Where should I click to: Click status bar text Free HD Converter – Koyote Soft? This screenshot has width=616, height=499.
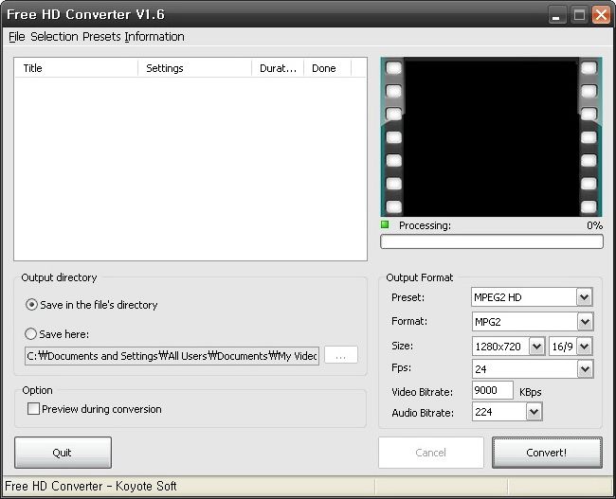(91, 486)
